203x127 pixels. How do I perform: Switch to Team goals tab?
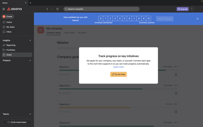tap(69, 33)
